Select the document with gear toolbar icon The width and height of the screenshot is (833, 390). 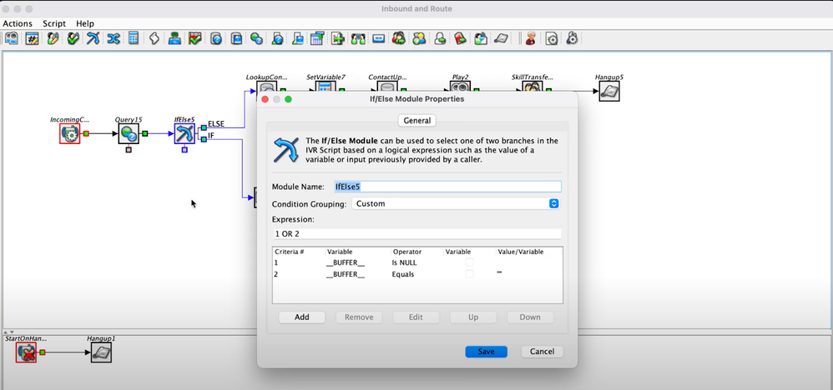[x=551, y=38]
